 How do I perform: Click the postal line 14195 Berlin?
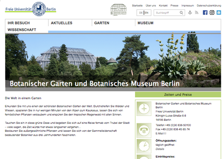(x=163, y=120)
